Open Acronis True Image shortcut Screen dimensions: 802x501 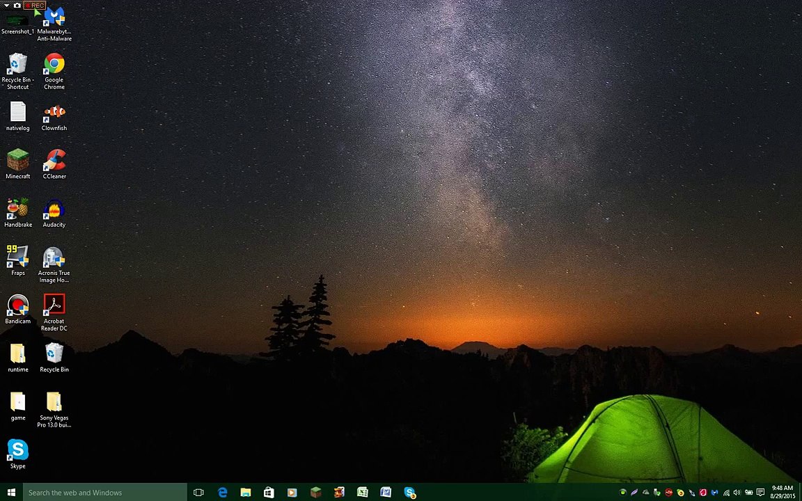click(54, 265)
